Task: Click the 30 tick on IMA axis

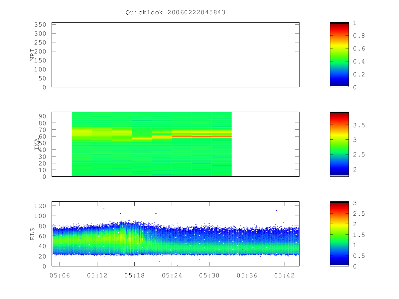Action: tap(42, 156)
